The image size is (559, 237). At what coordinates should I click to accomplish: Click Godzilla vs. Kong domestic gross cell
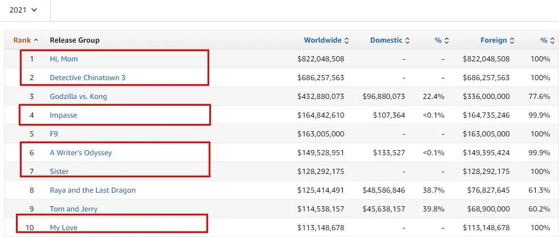tap(384, 97)
